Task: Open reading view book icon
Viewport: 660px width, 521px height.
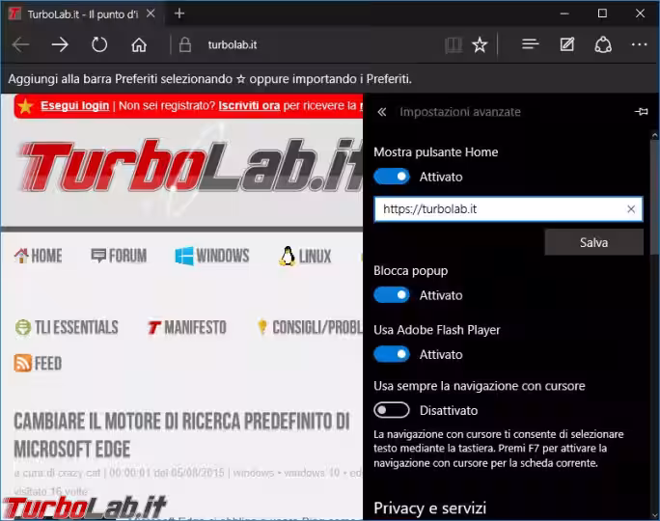Action: 454,44
